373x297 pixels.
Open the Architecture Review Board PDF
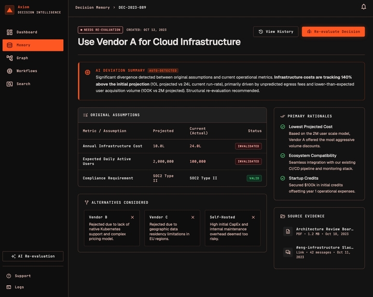tap(319, 231)
